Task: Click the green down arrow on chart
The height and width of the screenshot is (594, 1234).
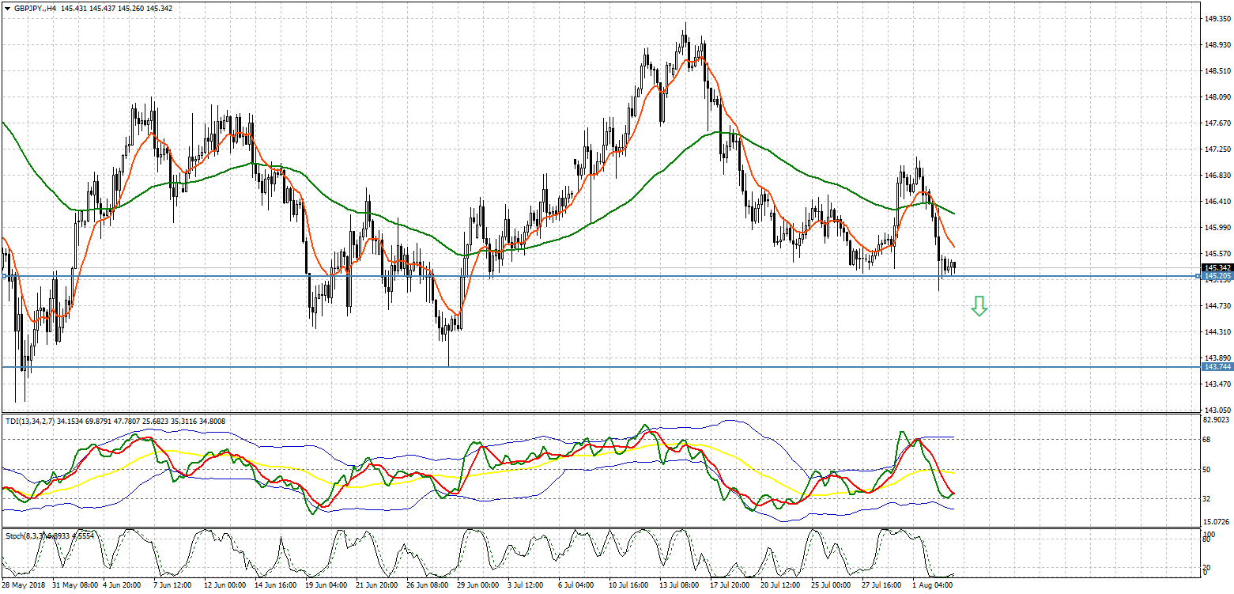Action: (x=979, y=306)
